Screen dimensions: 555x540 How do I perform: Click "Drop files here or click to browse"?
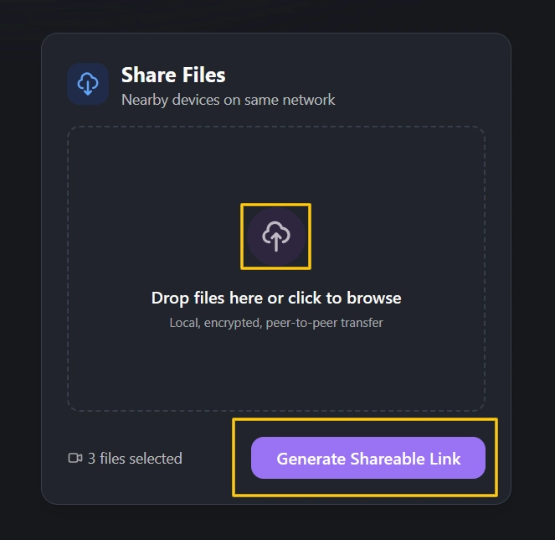pos(276,299)
